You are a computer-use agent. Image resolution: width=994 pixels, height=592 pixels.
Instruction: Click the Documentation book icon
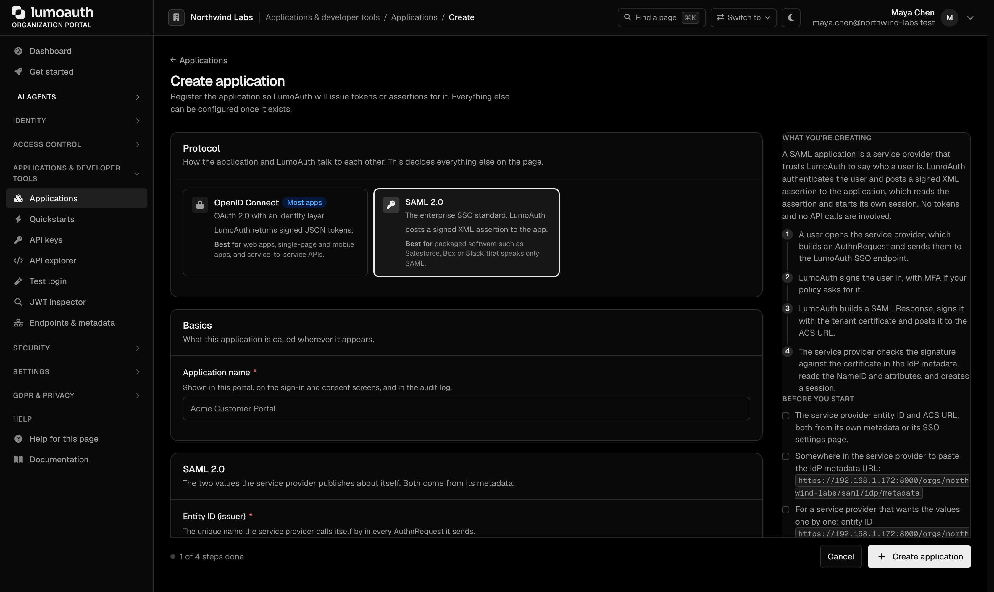coord(18,460)
